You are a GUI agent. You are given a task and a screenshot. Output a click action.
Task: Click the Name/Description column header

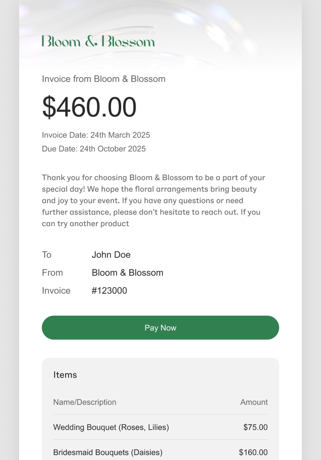click(84, 402)
